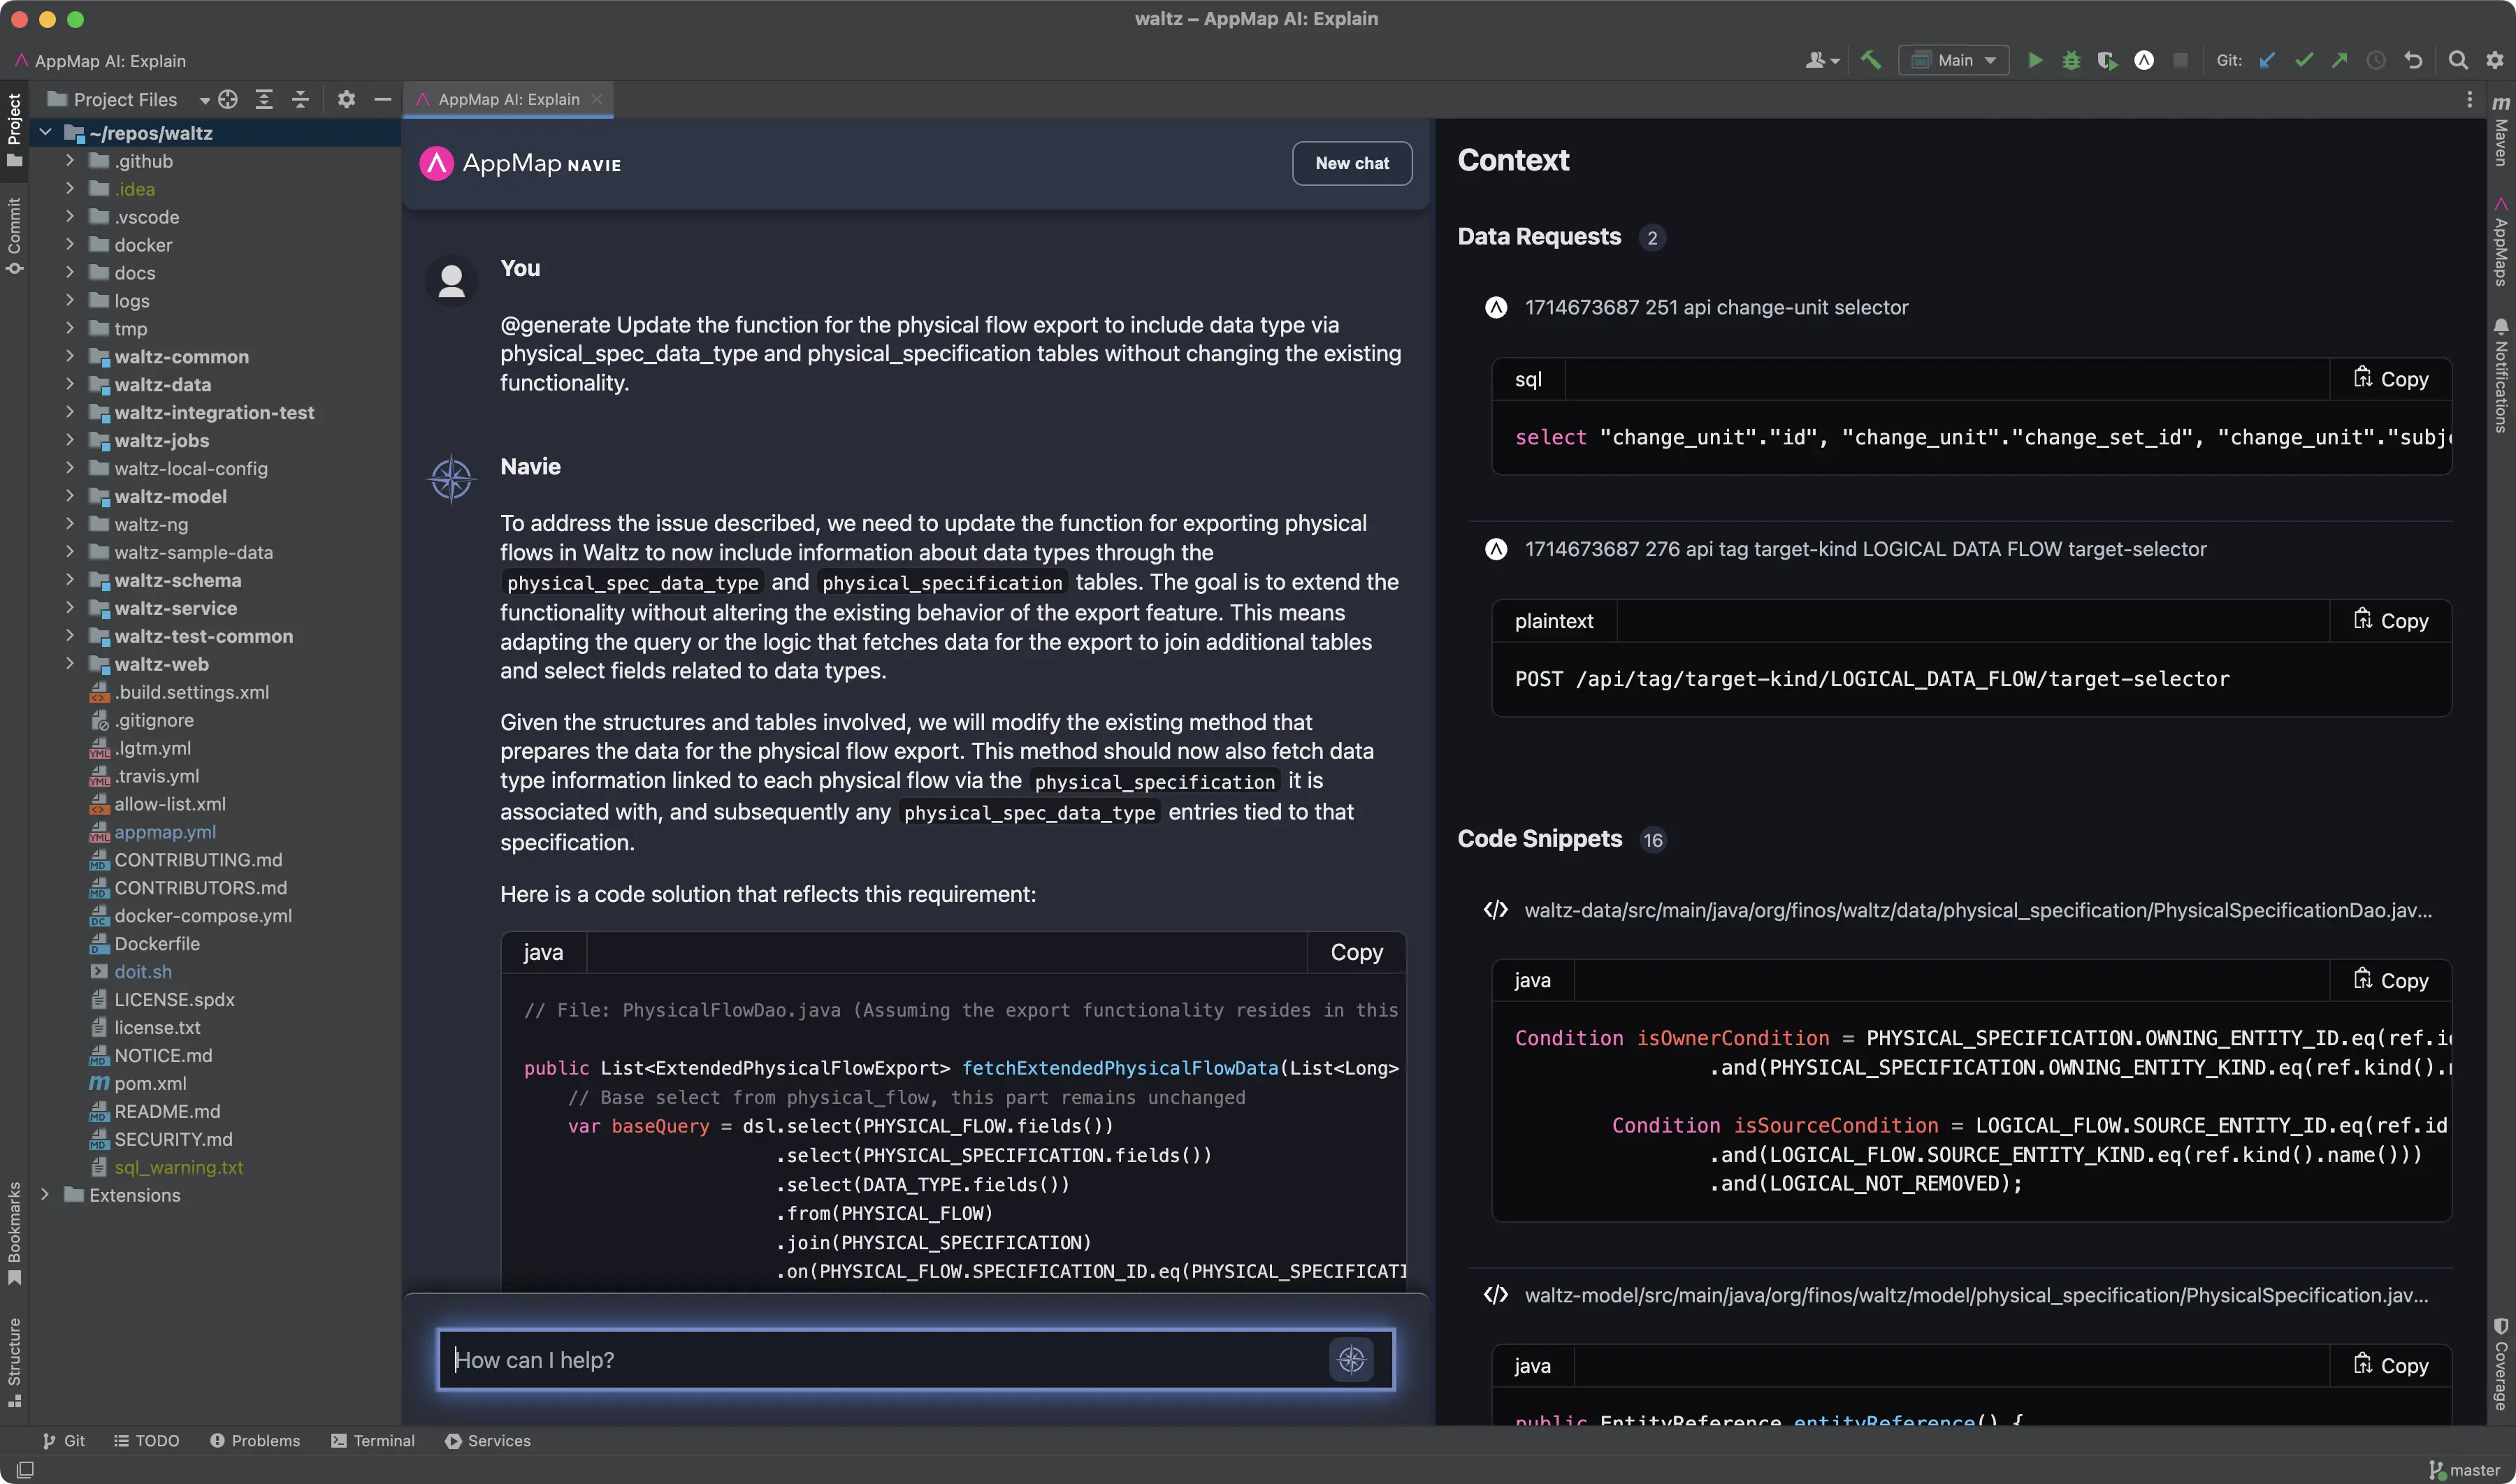Image resolution: width=2516 pixels, height=1484 pixels.
Task: Copy Navie's java code solution
Action: click(1356, 953)
